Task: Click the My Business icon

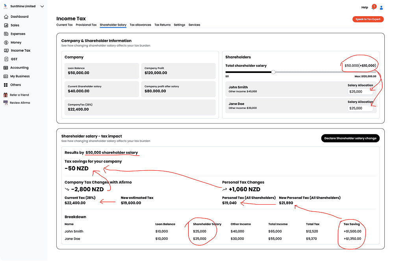Action: [6, 76]
